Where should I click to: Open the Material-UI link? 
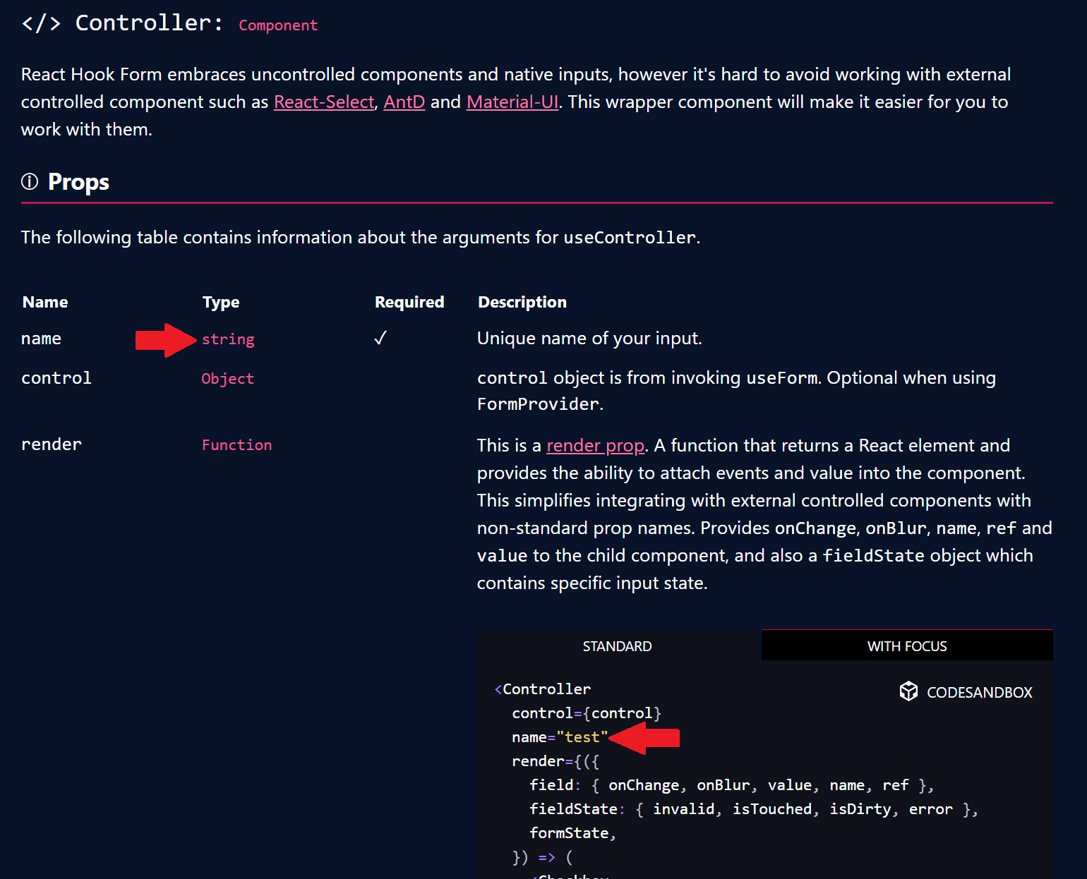(512, 102)
